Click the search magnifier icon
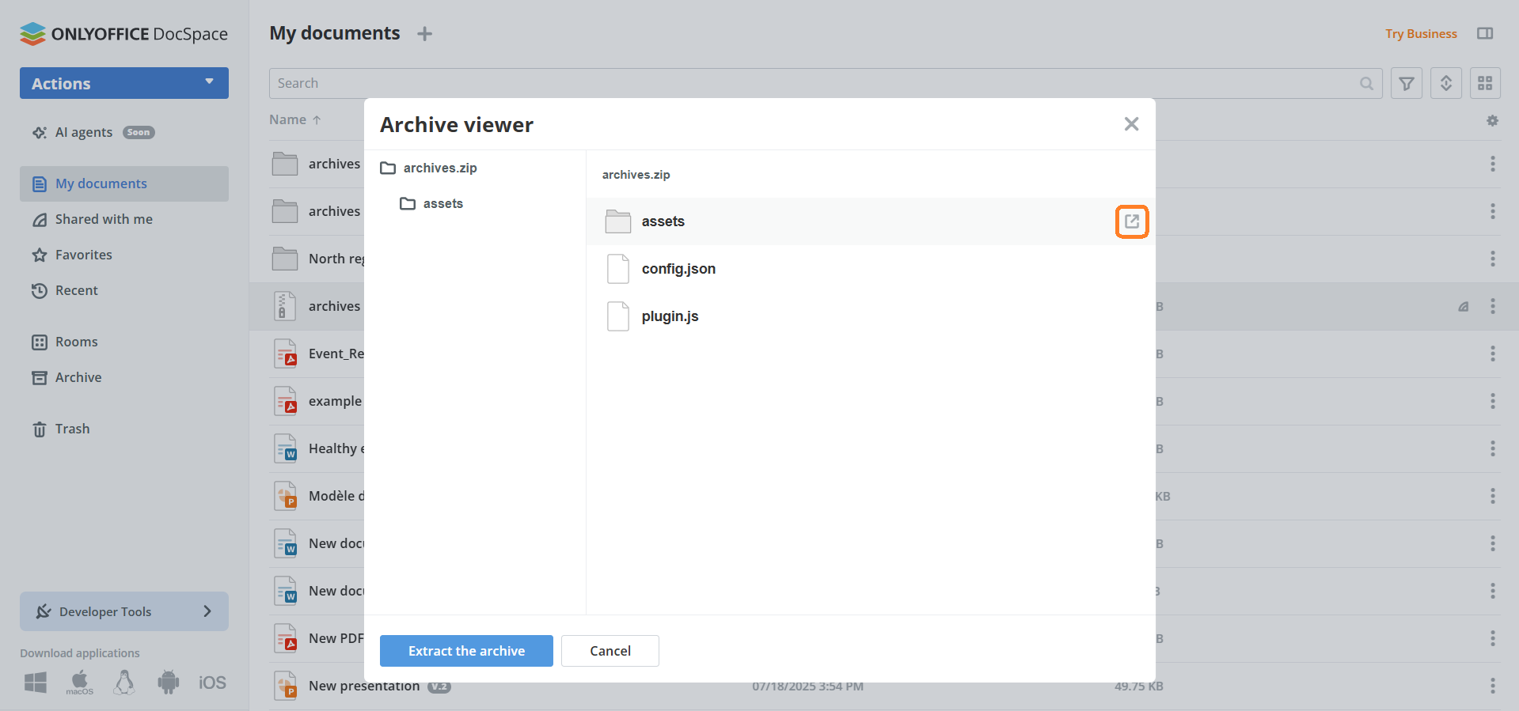Image resolution: width=1519 pixels, height=711 pixels. click(1366, 83)
